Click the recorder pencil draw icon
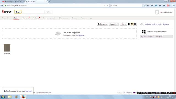The height and width of the screenshot is (99, 176). coord(169,93)
